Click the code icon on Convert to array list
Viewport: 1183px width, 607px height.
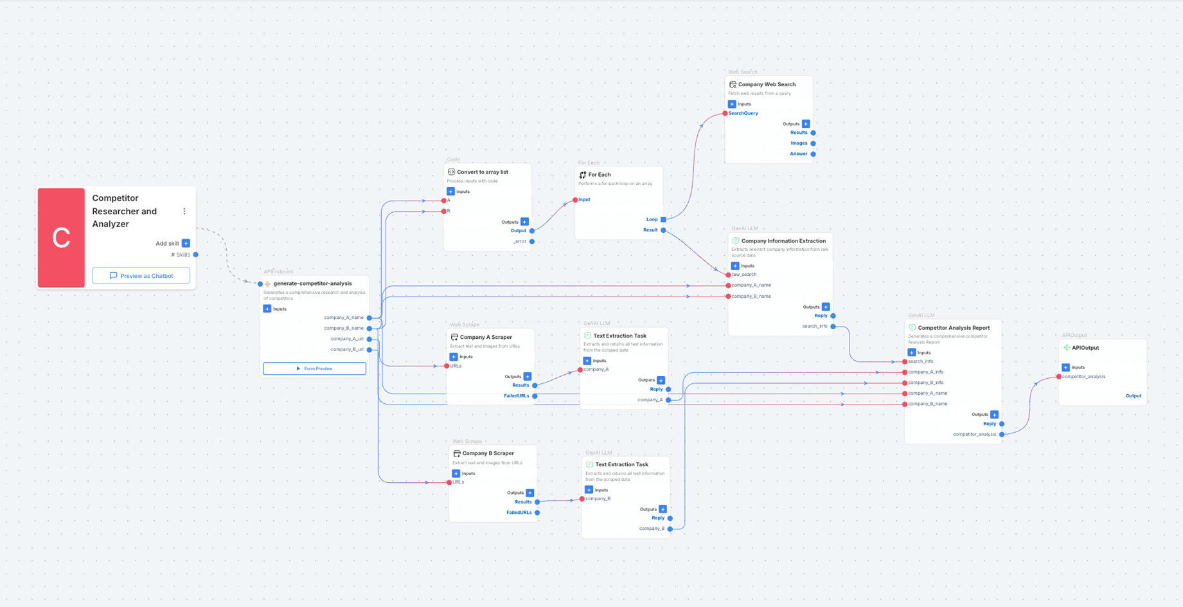point(451,172)
